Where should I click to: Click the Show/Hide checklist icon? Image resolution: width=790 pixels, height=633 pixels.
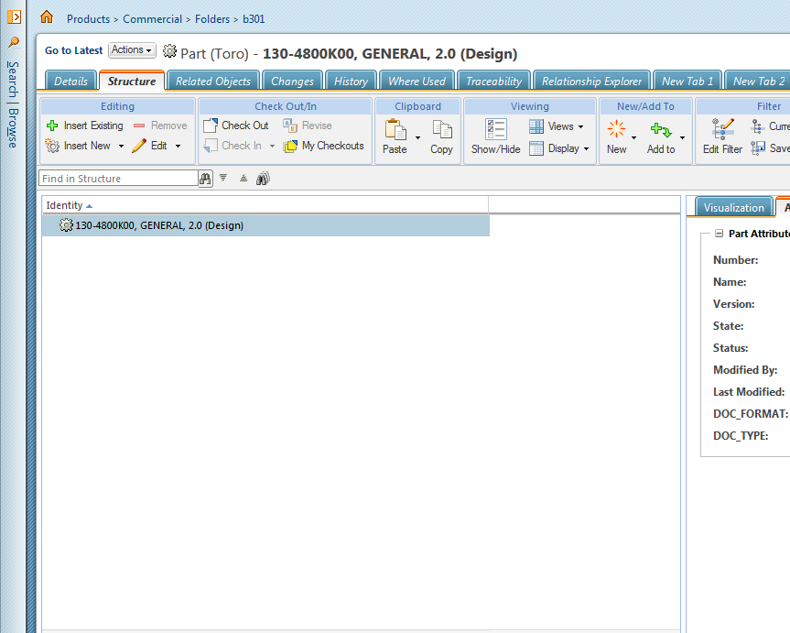pyautogui.click(x=496, y=129)
